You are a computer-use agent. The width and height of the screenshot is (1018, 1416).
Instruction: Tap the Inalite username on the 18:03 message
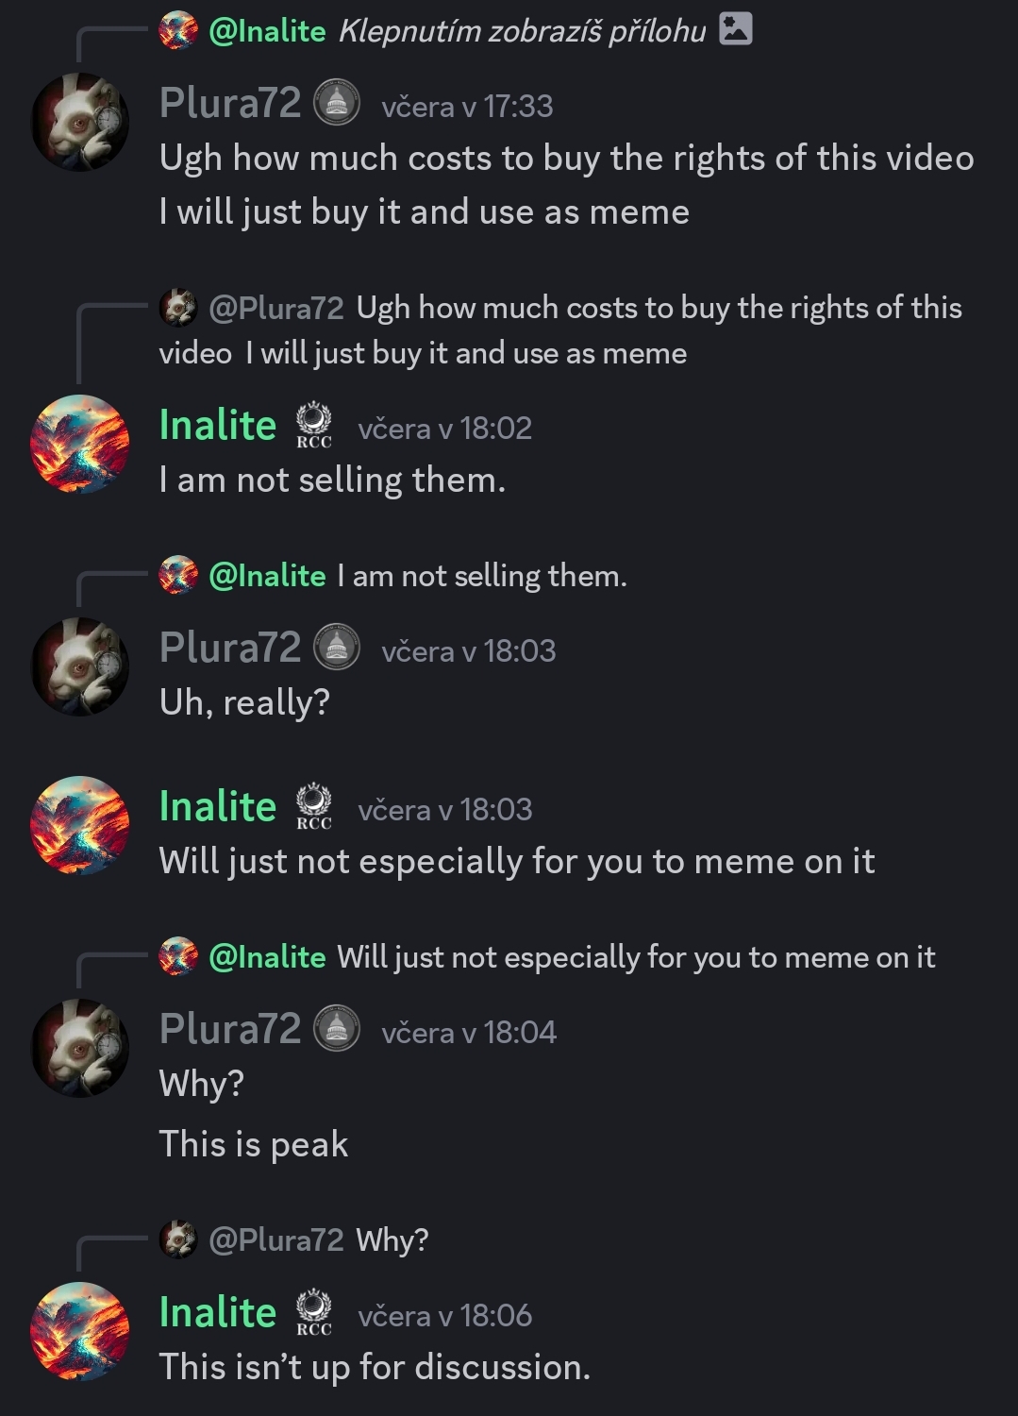click(218, 807)
